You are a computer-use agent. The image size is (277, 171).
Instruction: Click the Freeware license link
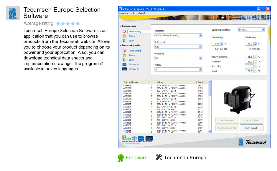pyautogui.click(x=136, y=157)
